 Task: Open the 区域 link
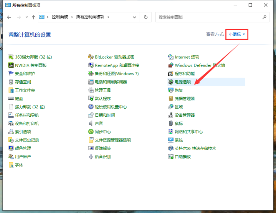point(179,107)
